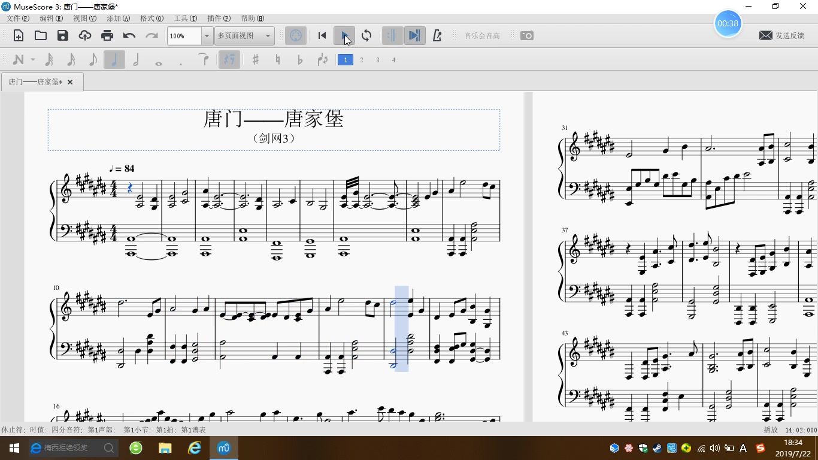Viewport: 818px width, 460px height.
Task: Open the 视图 menu
Action: click(x=84, y=19)
